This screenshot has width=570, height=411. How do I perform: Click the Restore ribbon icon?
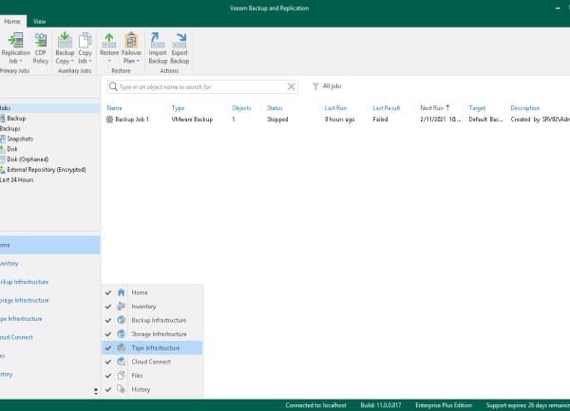(109, 40)
